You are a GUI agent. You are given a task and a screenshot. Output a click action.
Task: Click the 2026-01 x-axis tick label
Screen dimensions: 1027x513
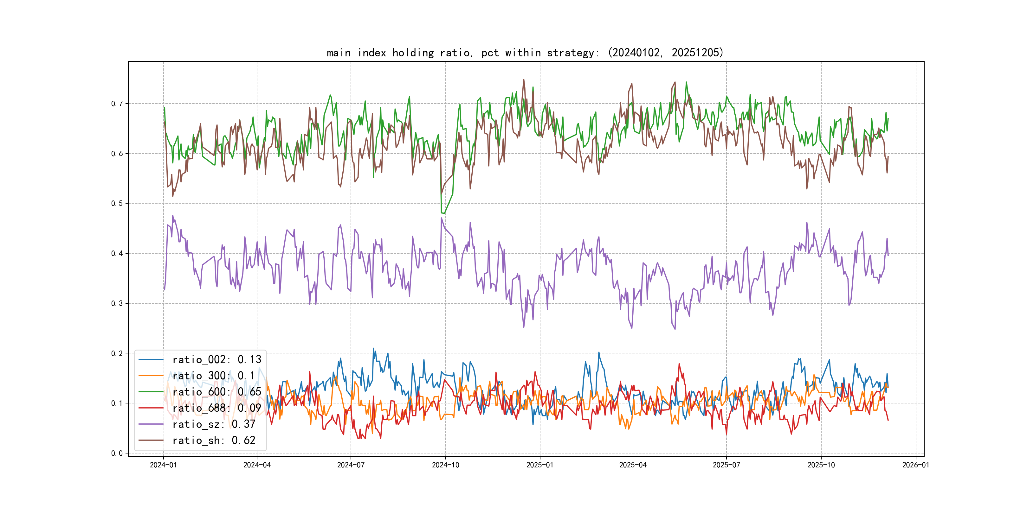click(916, 465)
